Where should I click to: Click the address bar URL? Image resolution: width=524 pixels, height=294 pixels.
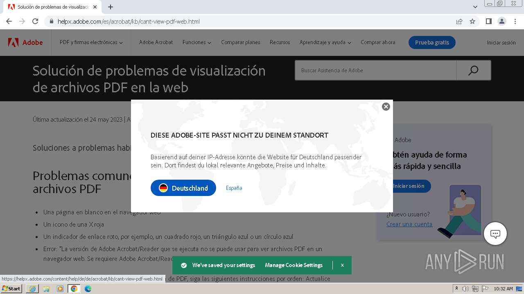point(129,21)
